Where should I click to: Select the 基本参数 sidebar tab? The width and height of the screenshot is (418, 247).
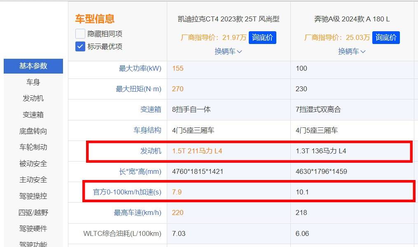tap(33, 66)
